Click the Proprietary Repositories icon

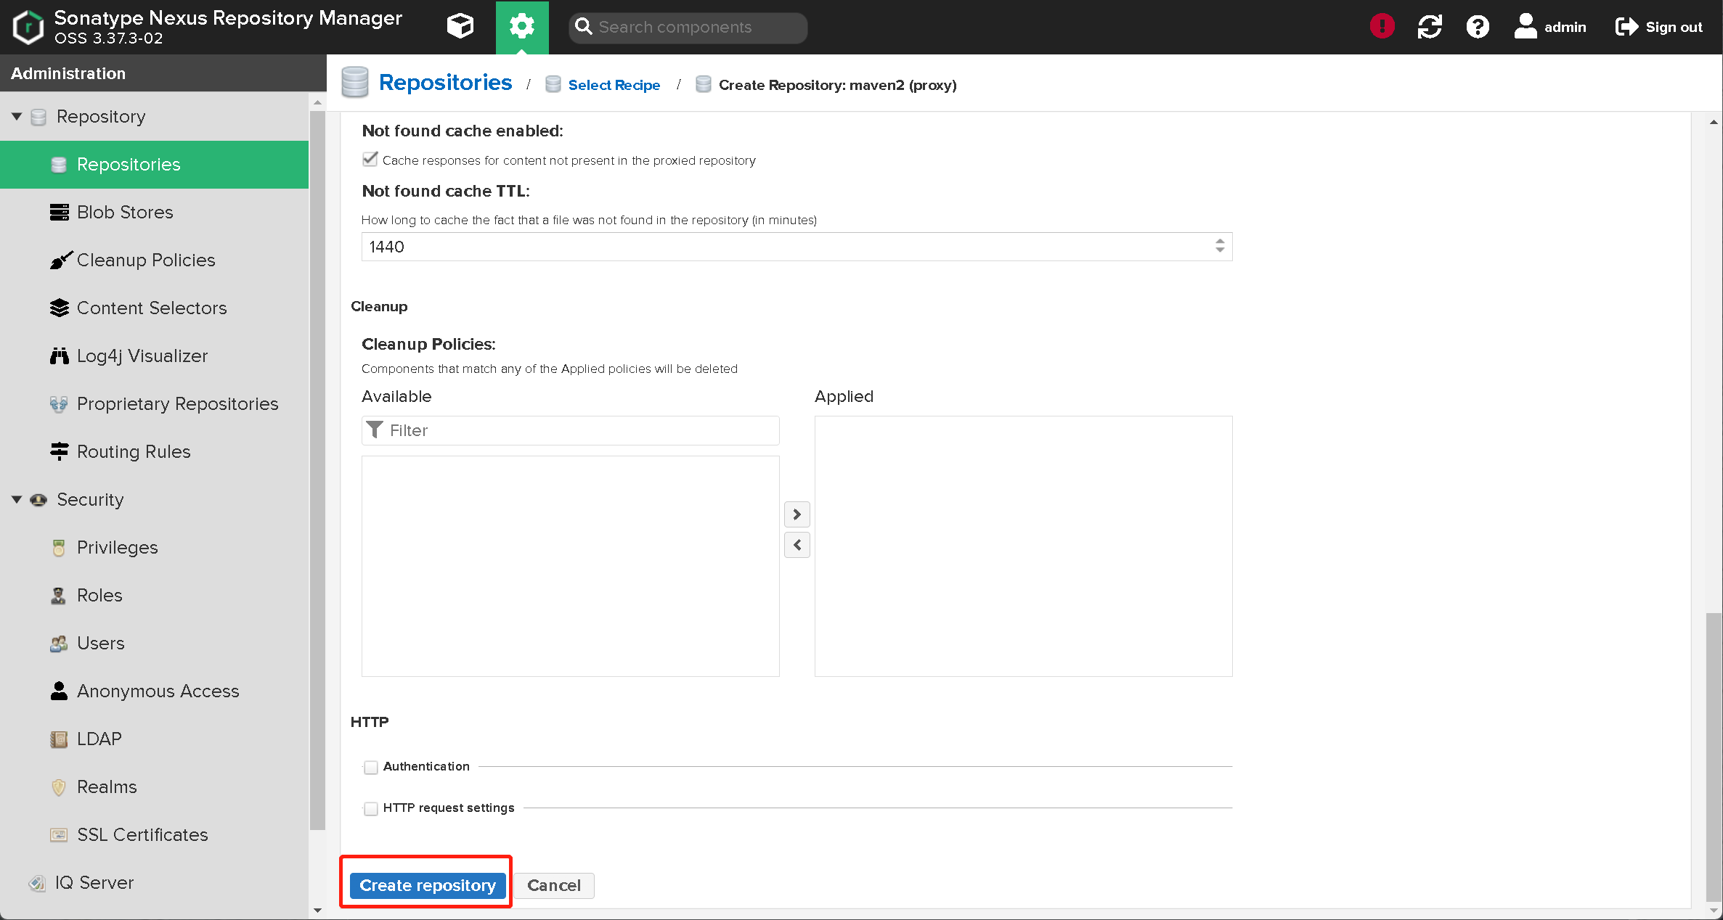point(59,404)
